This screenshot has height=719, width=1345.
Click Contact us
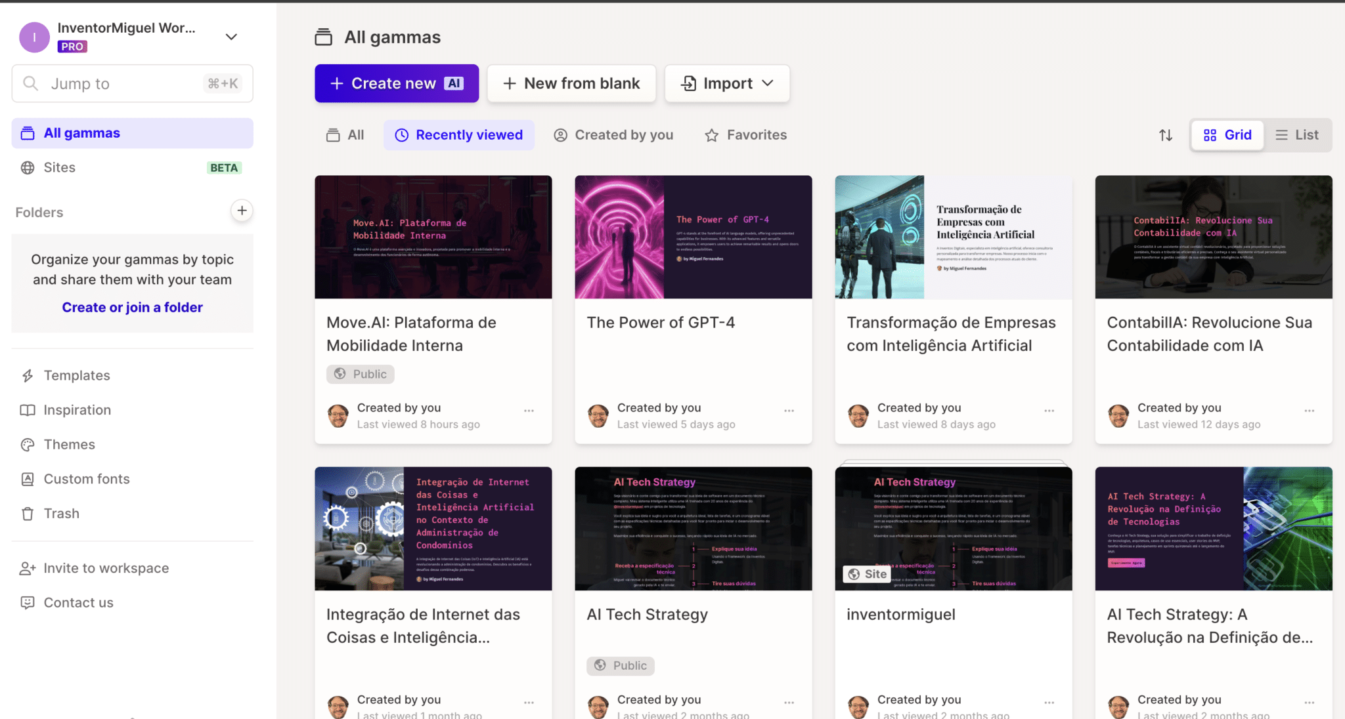pos(78,602)
